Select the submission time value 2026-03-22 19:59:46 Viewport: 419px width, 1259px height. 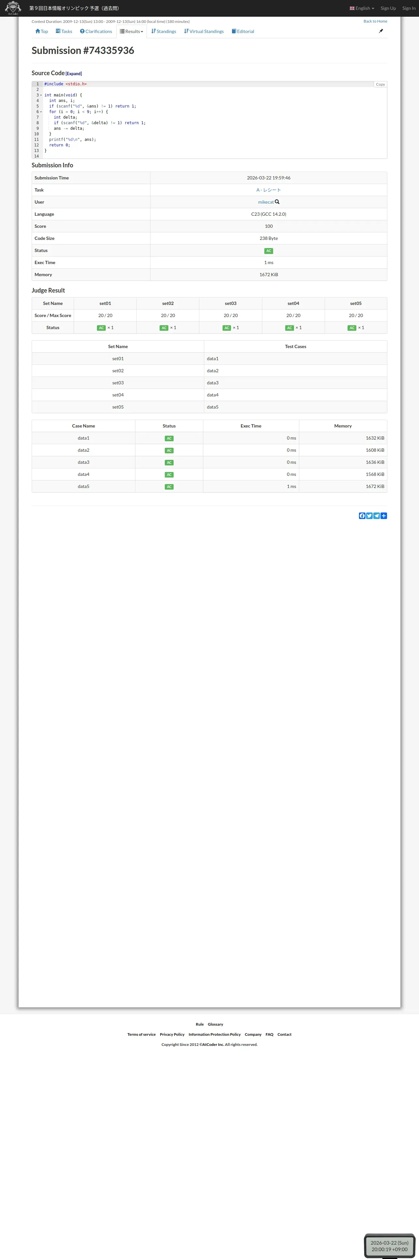[x=269, y=178]
